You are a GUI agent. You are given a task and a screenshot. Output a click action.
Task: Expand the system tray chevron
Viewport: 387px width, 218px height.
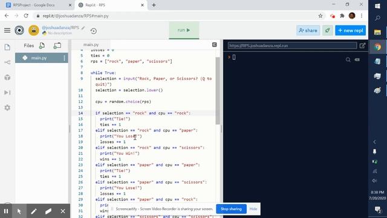click(375, 142)
